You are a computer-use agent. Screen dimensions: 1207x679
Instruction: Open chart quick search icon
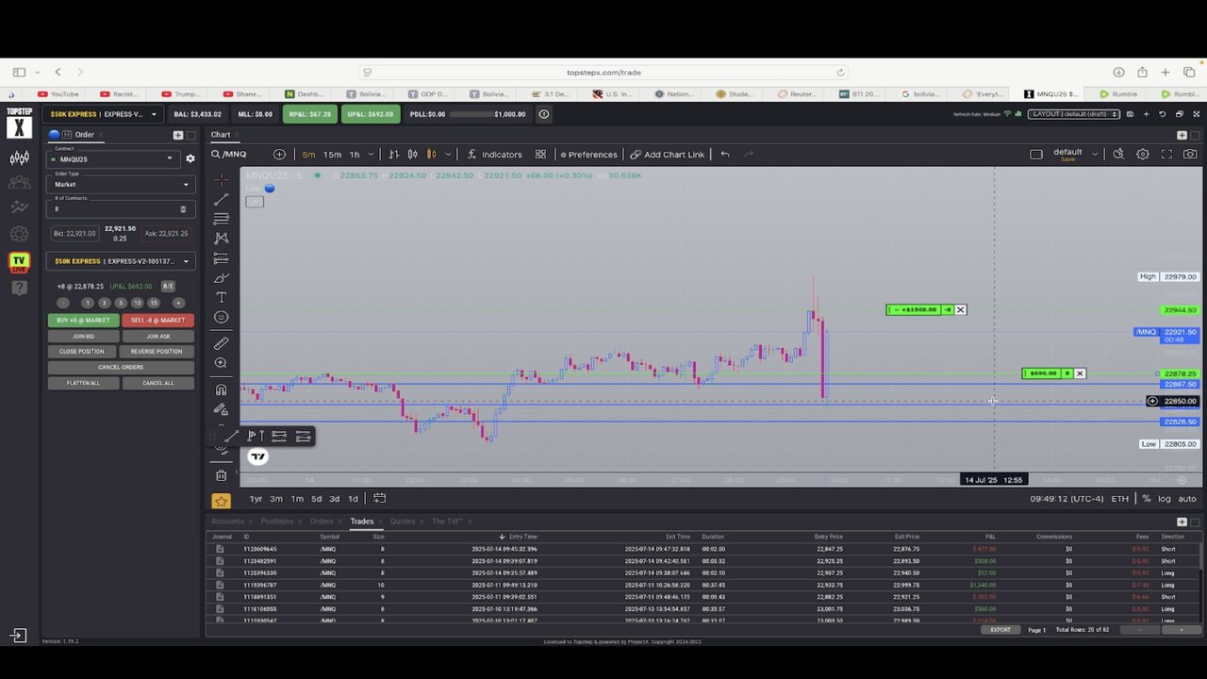(1118, 154)
